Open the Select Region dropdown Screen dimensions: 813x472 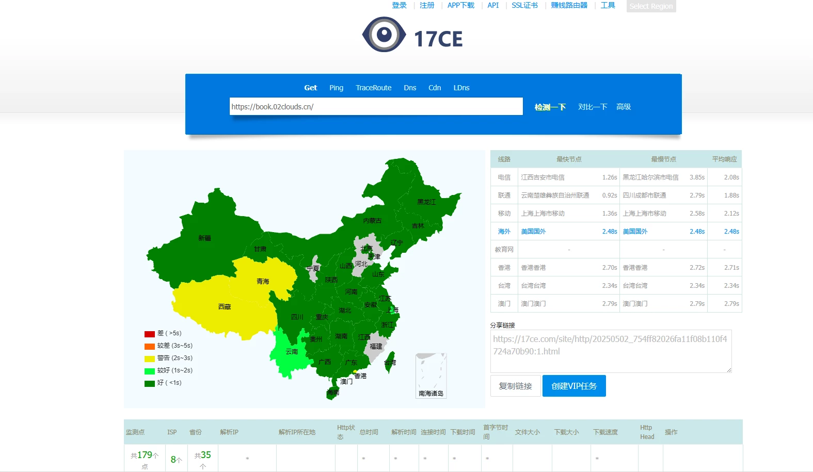[x=651, y=6]
